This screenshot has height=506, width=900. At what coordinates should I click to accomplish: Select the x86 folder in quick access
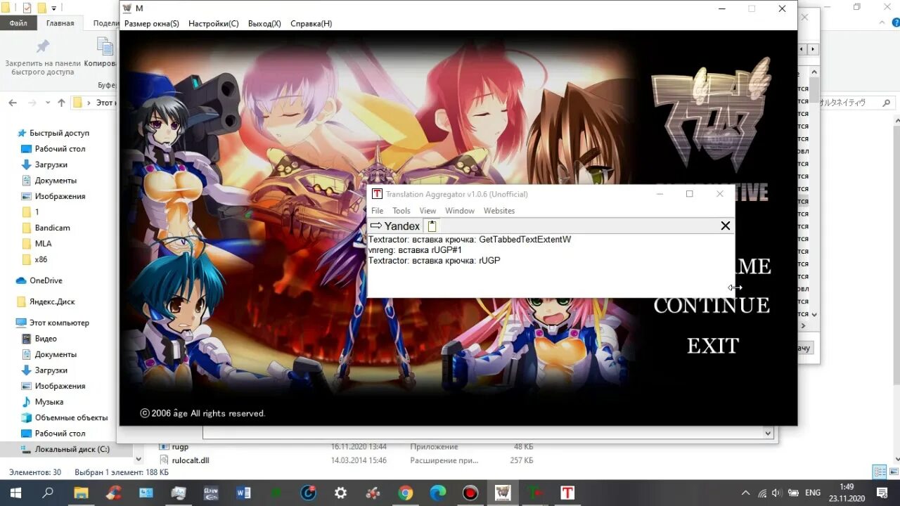(41, 259)
